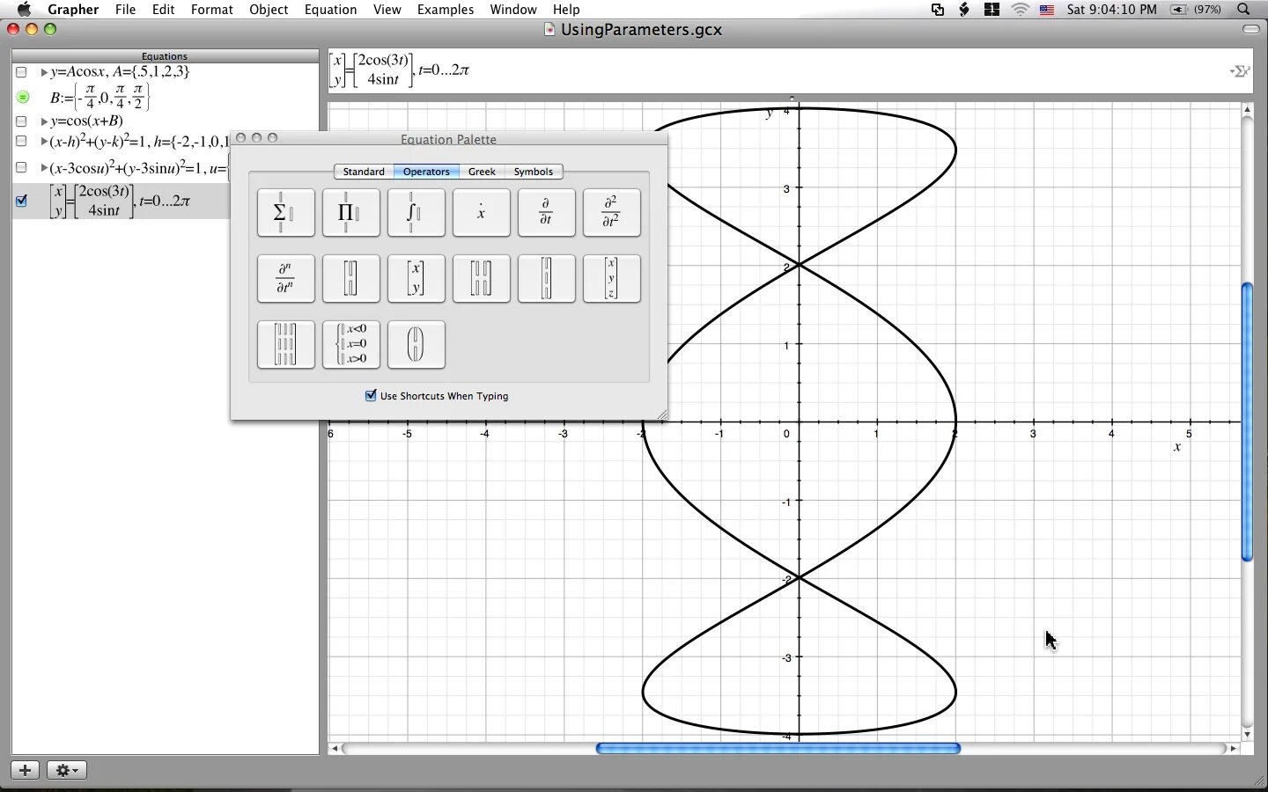
Task: Click the green indicator beside B definition
Action: point(23,97)
